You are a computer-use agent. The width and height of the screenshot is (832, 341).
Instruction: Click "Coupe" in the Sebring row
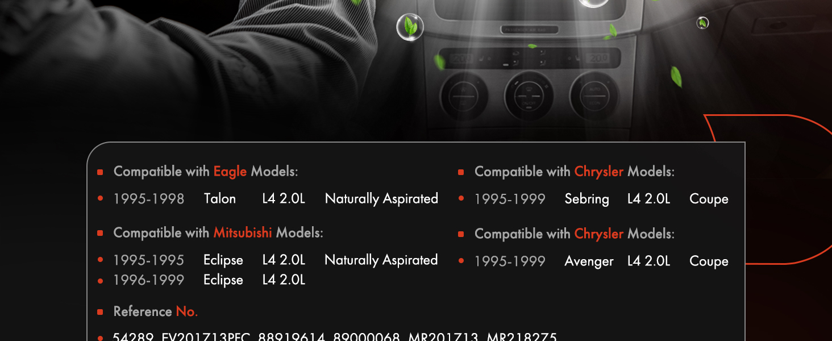coord(709,199)
